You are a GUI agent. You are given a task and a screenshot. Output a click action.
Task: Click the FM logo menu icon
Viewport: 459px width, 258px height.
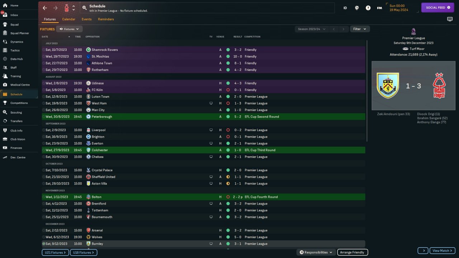point(379,8)
